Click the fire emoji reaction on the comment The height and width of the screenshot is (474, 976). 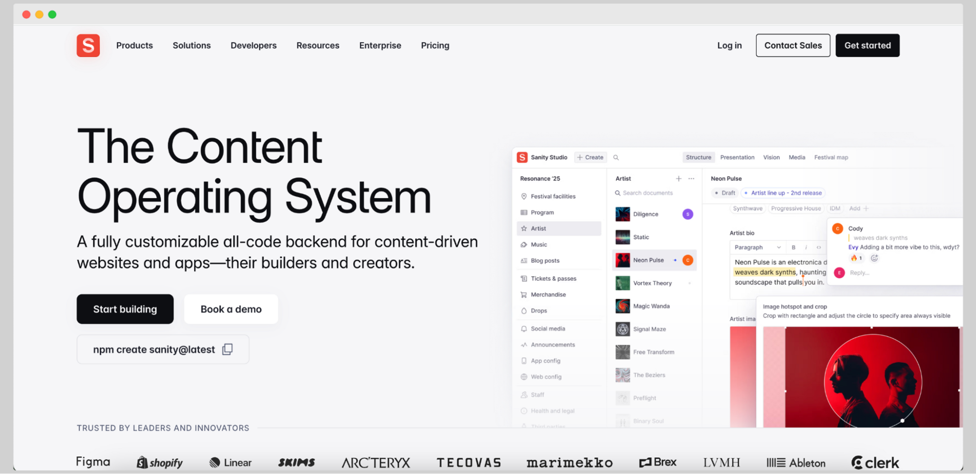(x=856, y=258)
